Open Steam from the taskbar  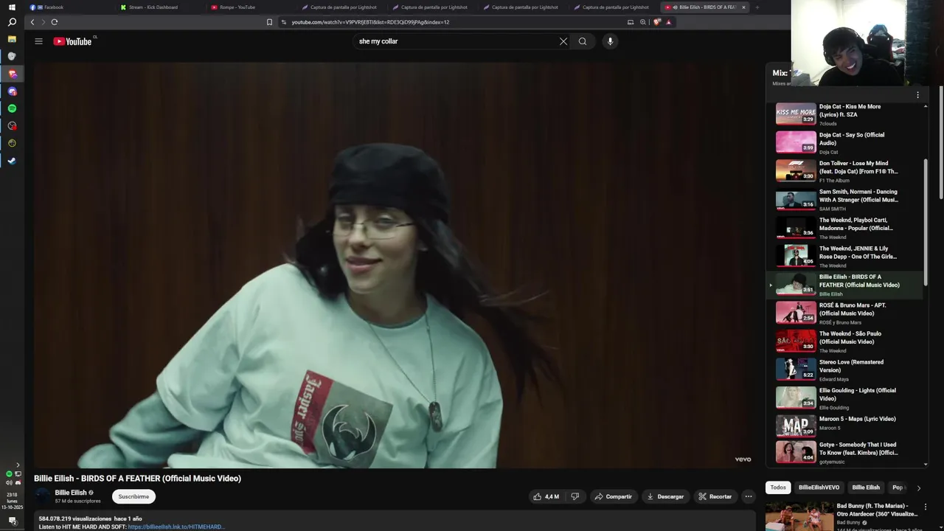click(x=12, y=161)
